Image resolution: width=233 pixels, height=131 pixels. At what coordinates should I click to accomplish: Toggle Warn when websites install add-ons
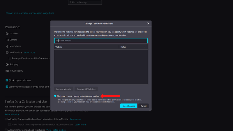[x=7, y=86]
